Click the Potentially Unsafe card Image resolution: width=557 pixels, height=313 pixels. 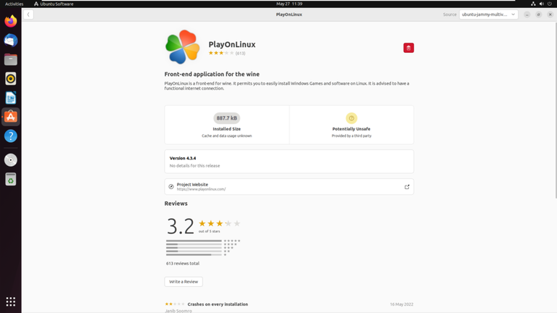351,125
